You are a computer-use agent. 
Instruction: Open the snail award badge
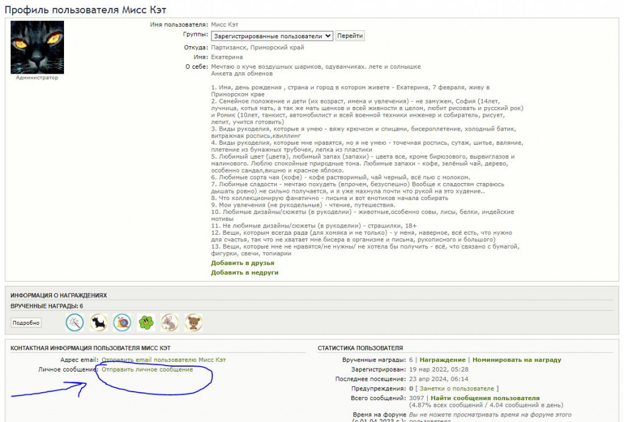pyautogui.click(x=122, y=322)
